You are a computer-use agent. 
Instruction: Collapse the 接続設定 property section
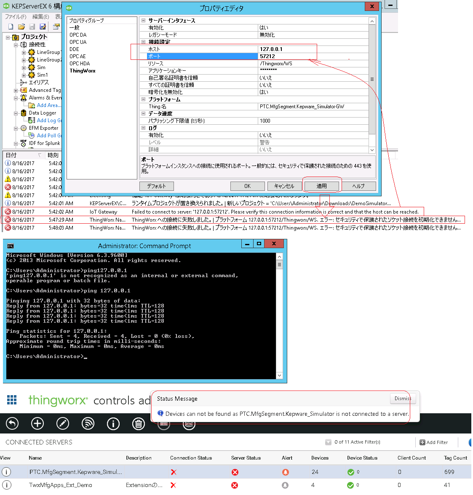[144, 42]
